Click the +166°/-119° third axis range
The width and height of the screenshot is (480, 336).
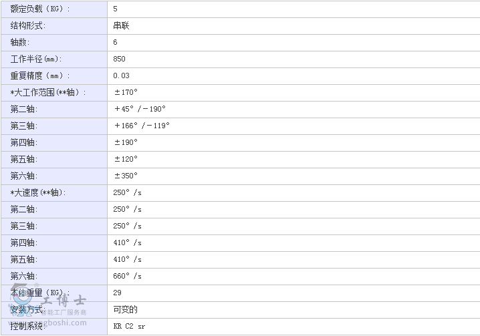(142, 126)
